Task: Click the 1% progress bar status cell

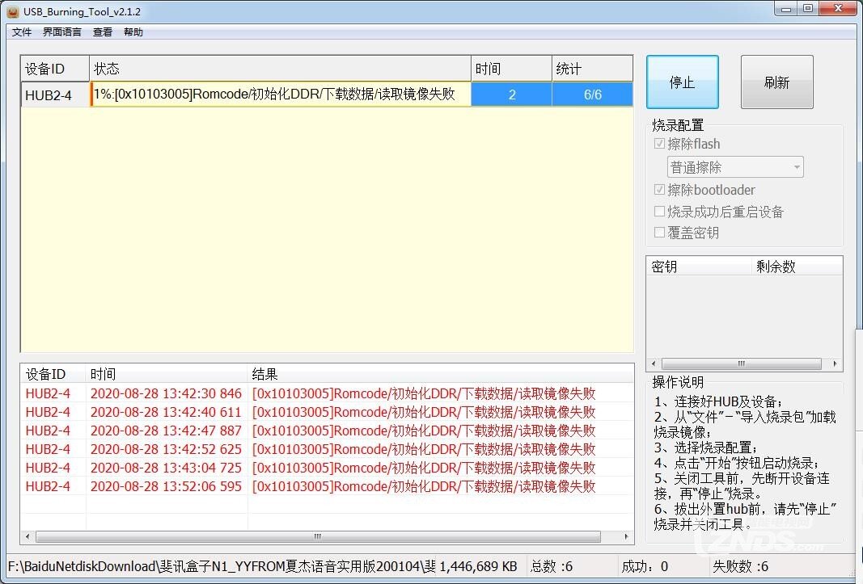Action: [279, 95]
